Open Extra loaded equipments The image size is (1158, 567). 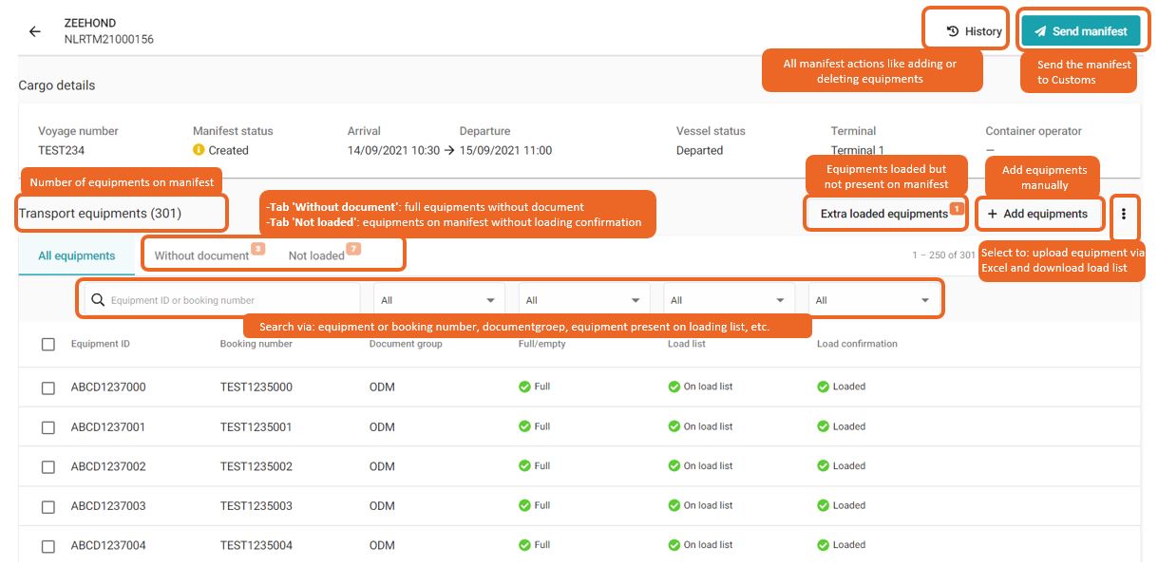(x=885, y=214)
